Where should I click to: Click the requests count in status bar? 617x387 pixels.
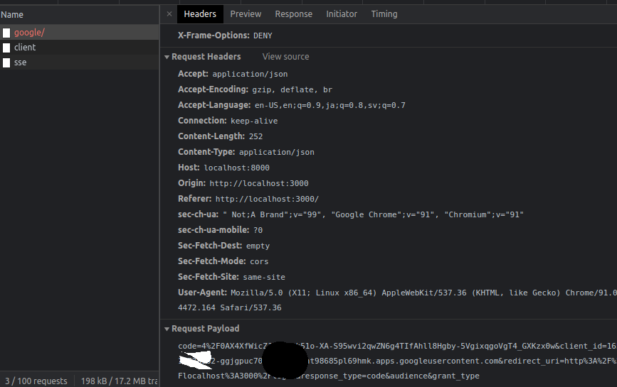[x=36, y=381]
